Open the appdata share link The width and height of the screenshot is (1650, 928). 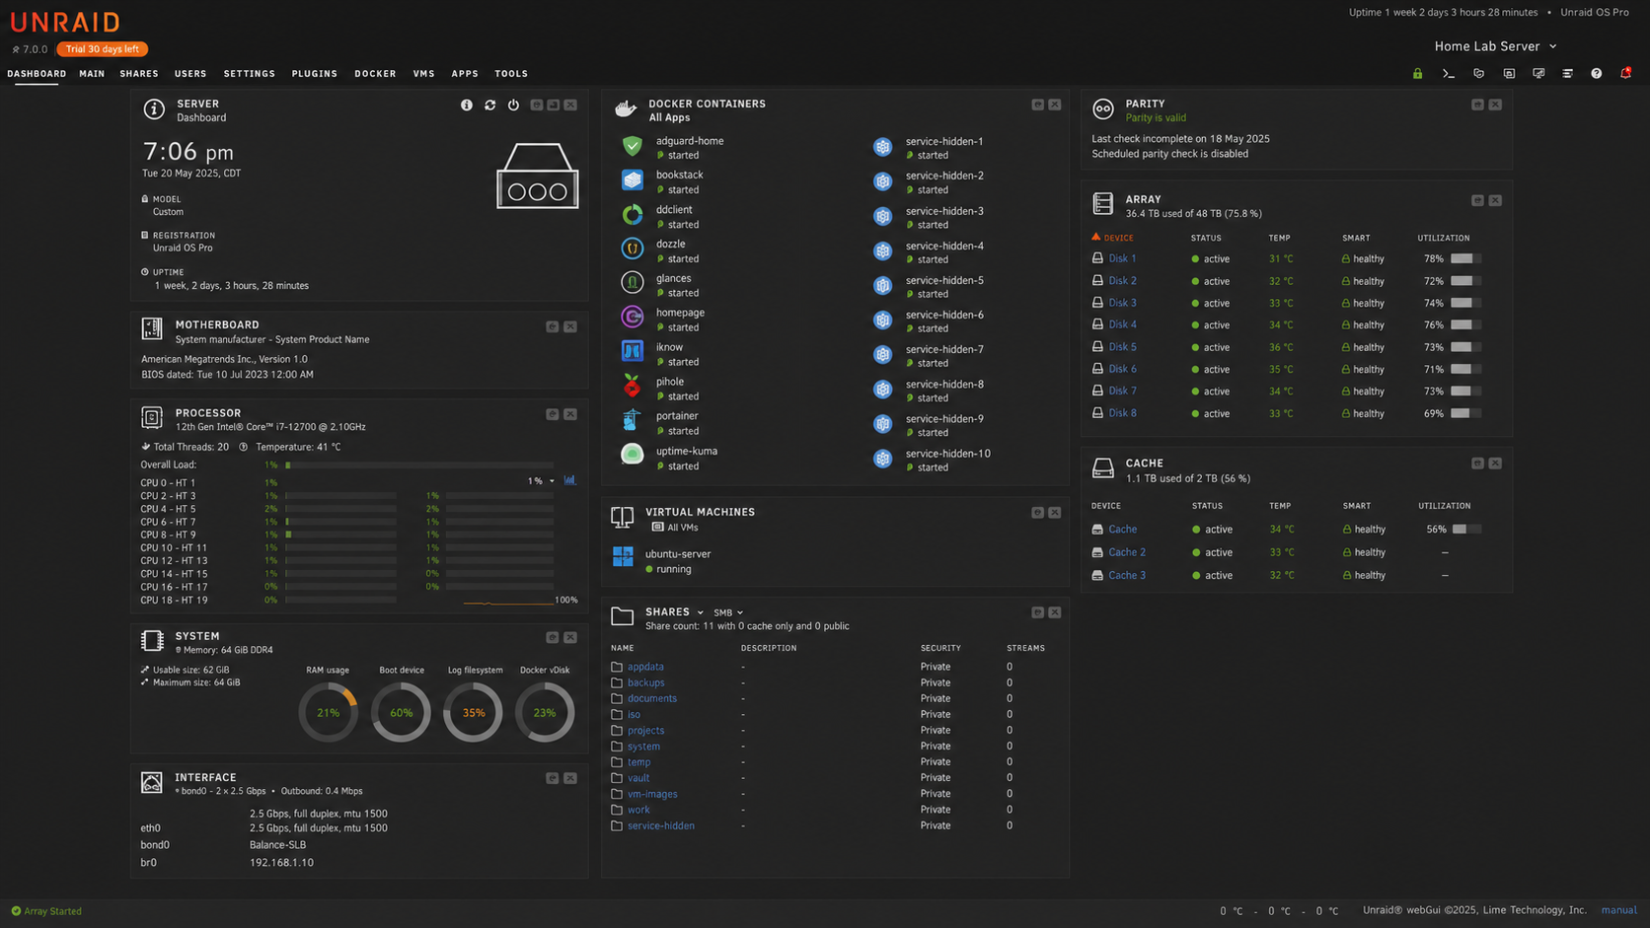tap(645, 667)
